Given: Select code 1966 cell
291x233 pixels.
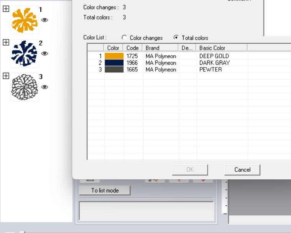Looking at the screenshot, I should (132, 63).
